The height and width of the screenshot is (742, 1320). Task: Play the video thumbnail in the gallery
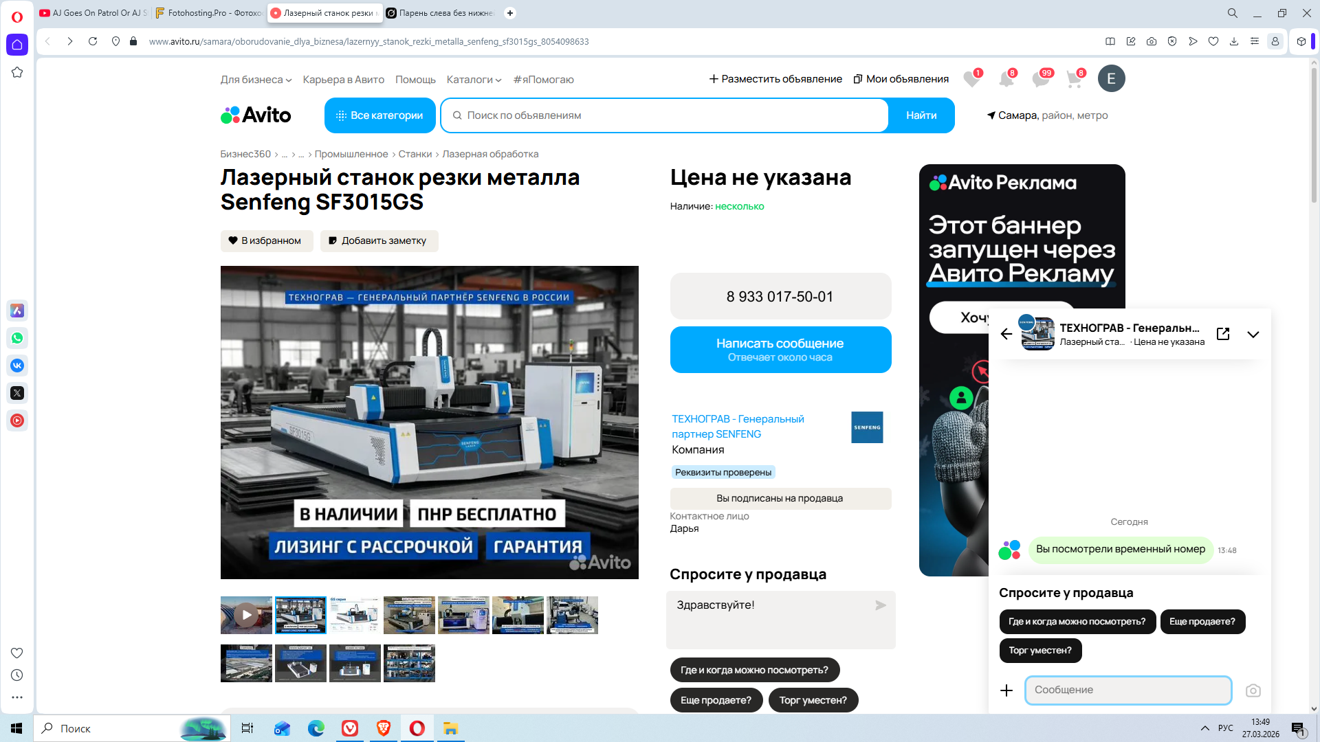coord(246,615)
